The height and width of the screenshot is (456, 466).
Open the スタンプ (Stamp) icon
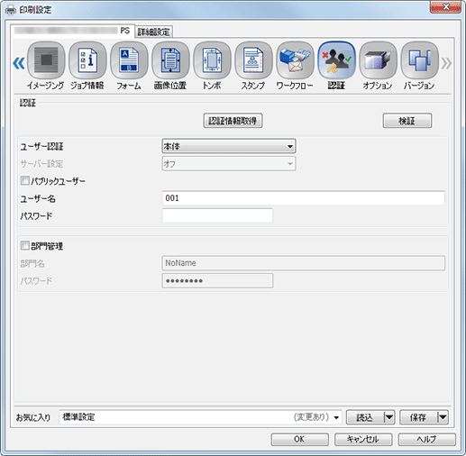coord(253,60)
